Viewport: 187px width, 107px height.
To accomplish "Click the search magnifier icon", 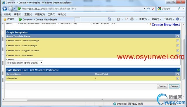I will 179,9.
